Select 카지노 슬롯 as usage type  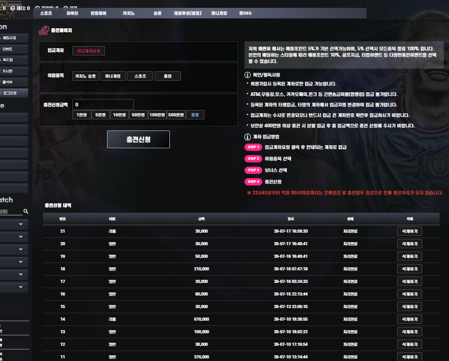point(85,76)
